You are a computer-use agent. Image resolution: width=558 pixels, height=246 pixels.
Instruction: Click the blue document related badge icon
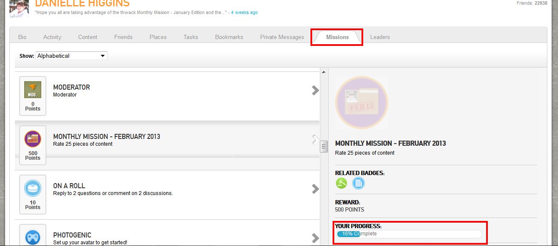click(x=359, y=183)
